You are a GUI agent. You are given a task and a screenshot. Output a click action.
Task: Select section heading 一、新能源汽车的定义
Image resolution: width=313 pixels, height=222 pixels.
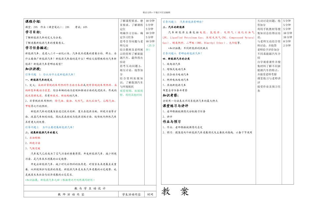pyautogui.click(x=39, y=80)
